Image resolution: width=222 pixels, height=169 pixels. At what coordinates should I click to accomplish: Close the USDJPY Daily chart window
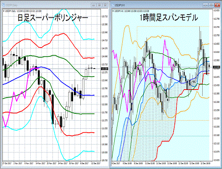click(x=105, y=5)
